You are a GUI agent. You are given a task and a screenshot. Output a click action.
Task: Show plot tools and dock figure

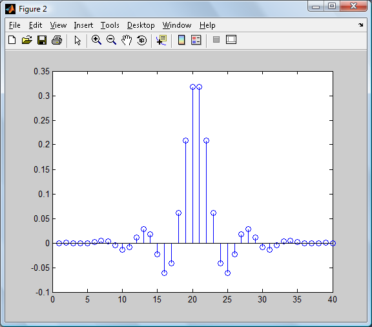pos(231,39)
